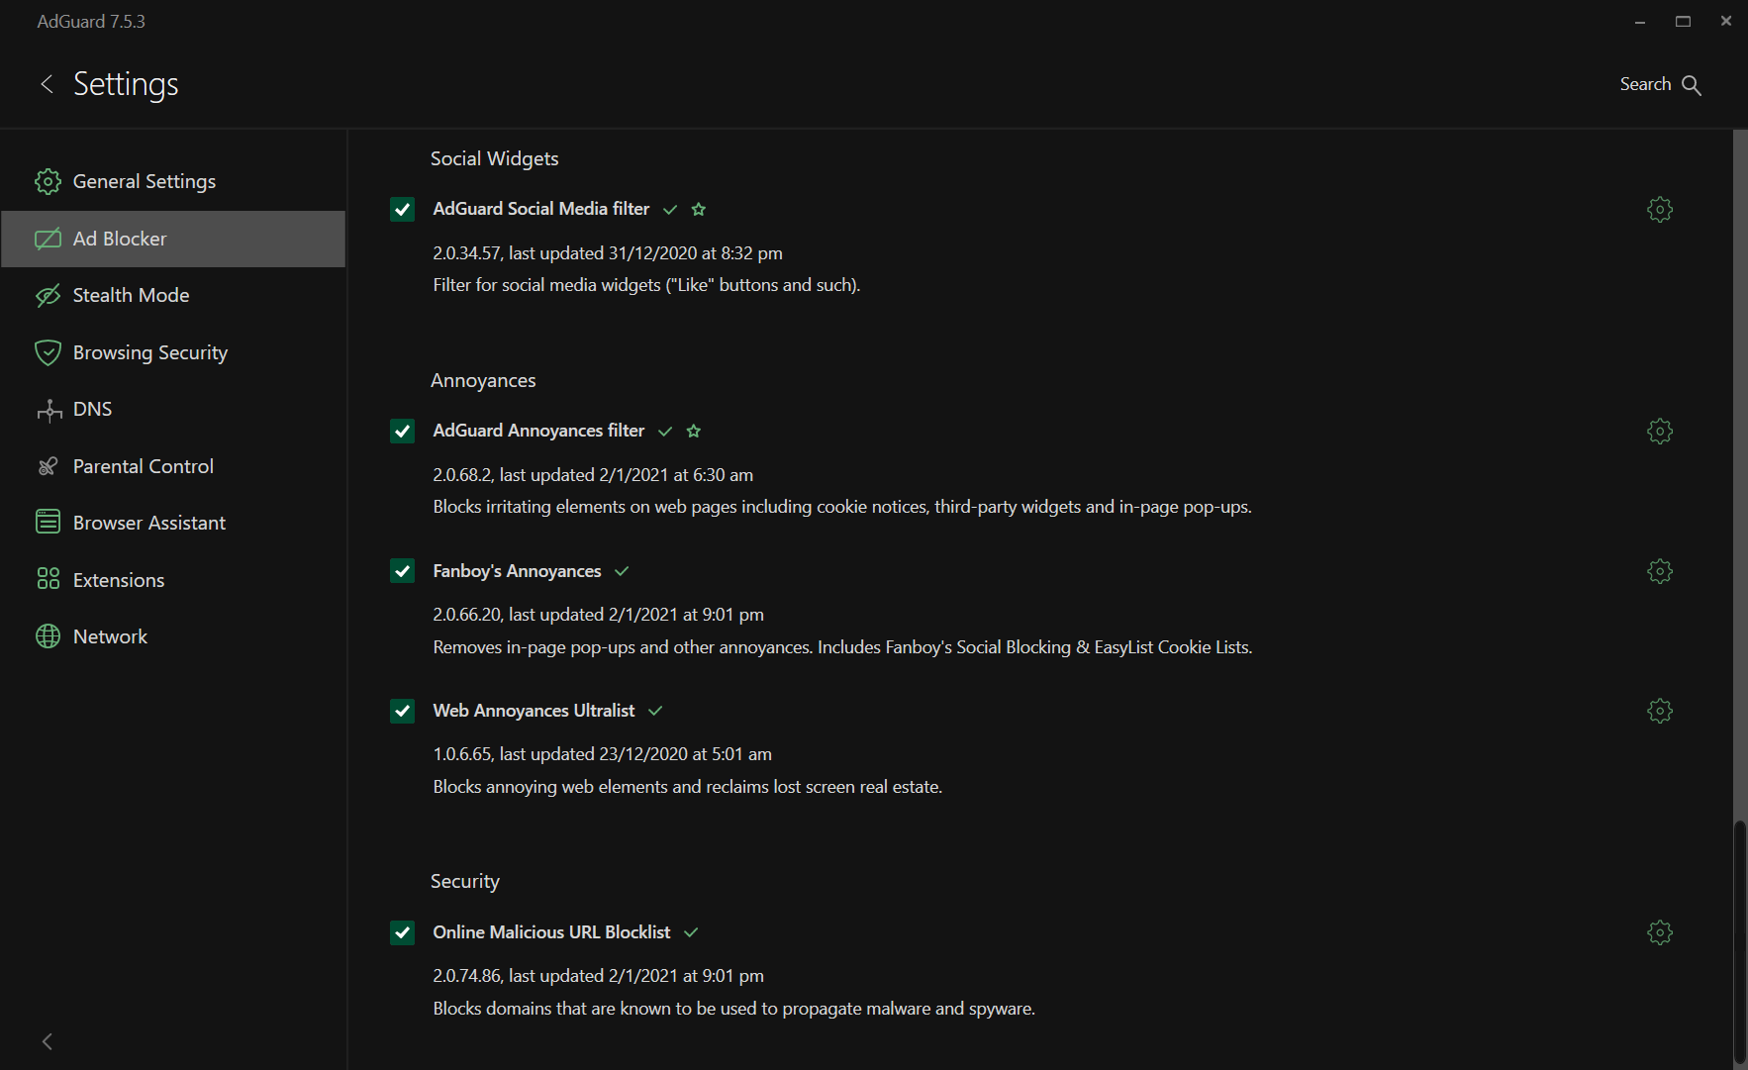Click gear icon for AdGuard Annoyances filter
The height and width of the screenshot is (1070, 1748).
click(1659, 432)
